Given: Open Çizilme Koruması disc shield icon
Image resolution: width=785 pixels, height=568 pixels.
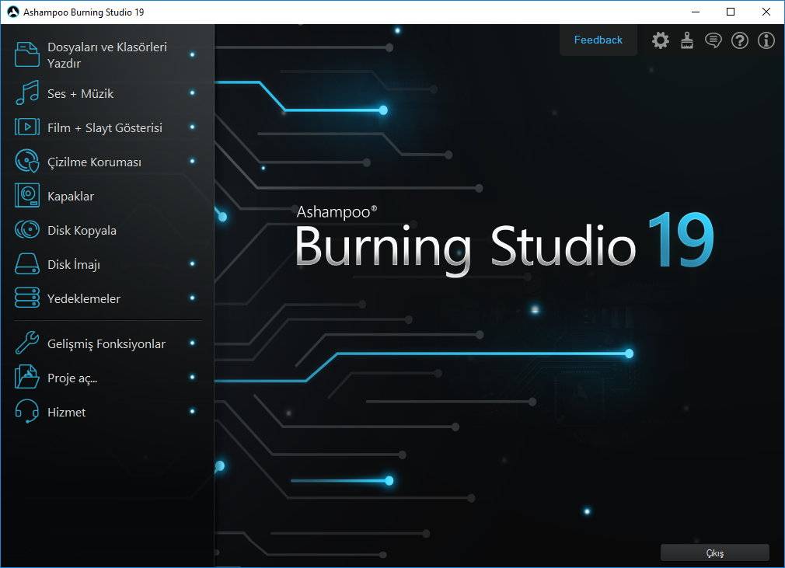Looking at the screenshot, I should [27, 162].
